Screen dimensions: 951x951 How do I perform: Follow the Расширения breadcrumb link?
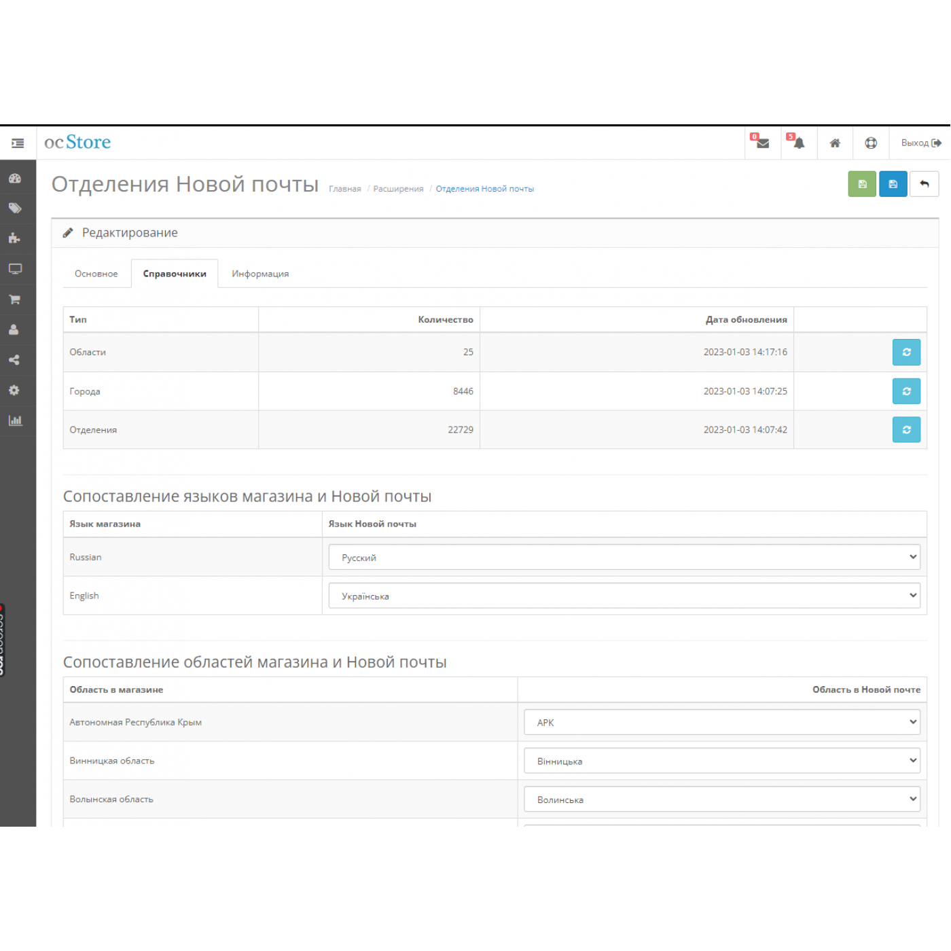[x=398, y=189]
